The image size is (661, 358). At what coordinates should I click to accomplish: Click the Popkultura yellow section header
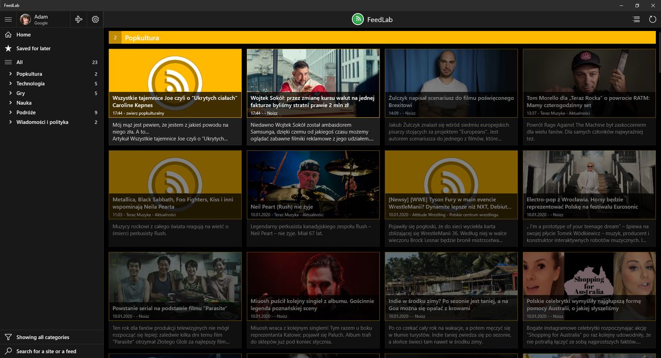[382, 38]
